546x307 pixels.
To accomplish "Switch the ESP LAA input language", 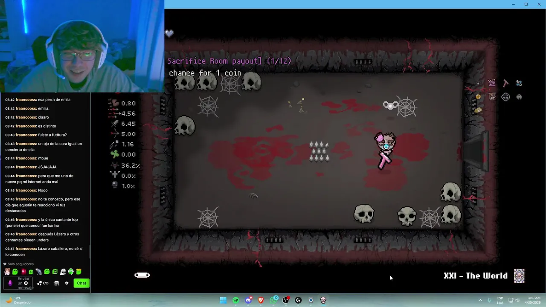I will (500, 300).
